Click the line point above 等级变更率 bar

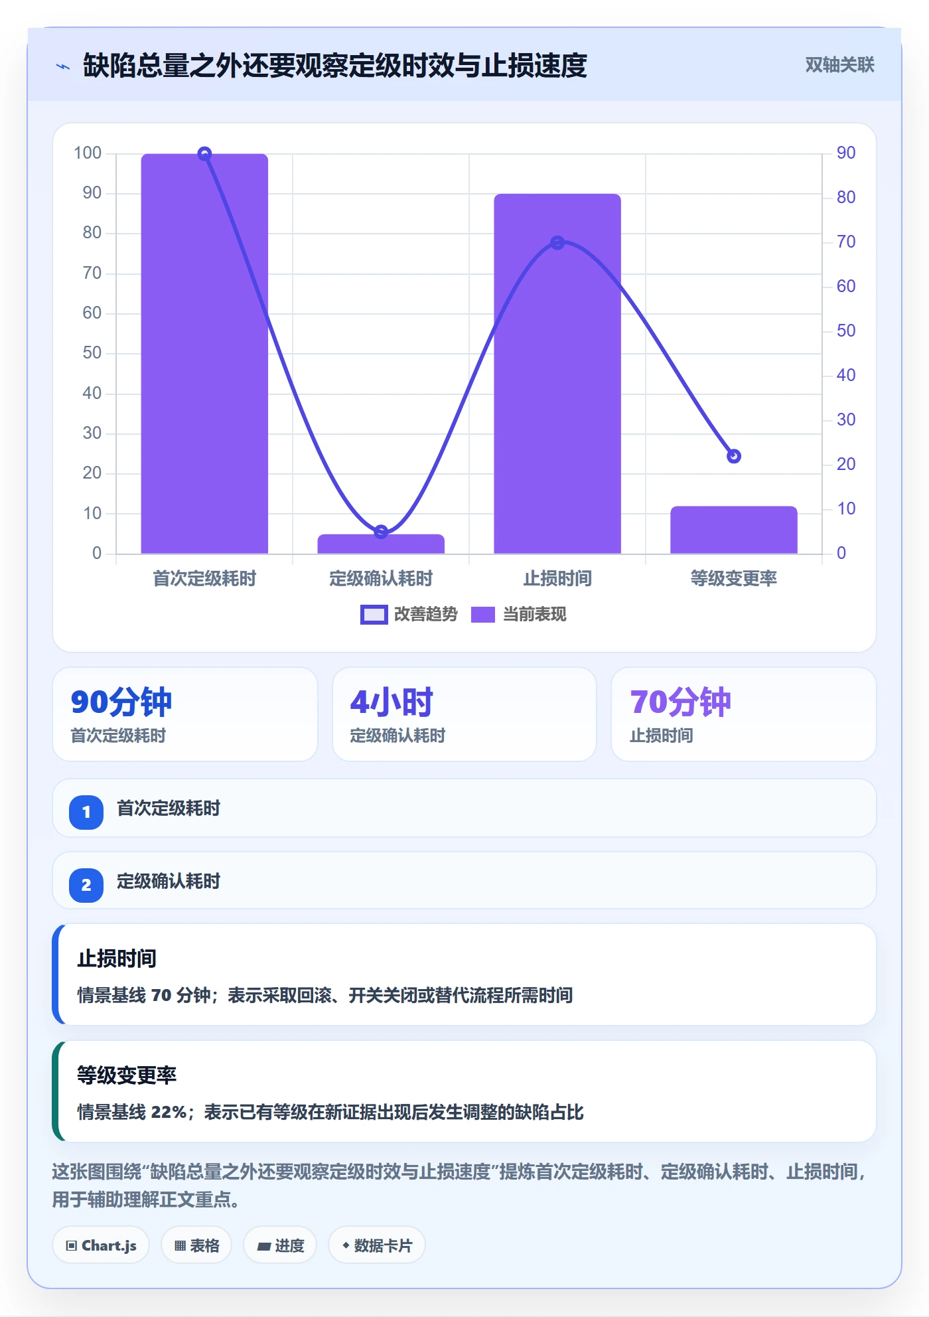(734, 456)
